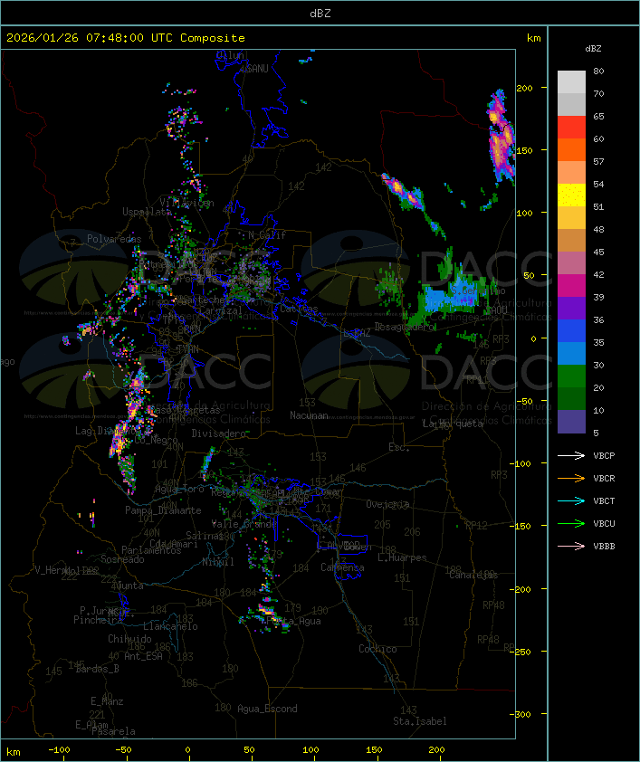Select the Nacunan location label
This screenshot has width=640, height=762.
tap(309, 415)
